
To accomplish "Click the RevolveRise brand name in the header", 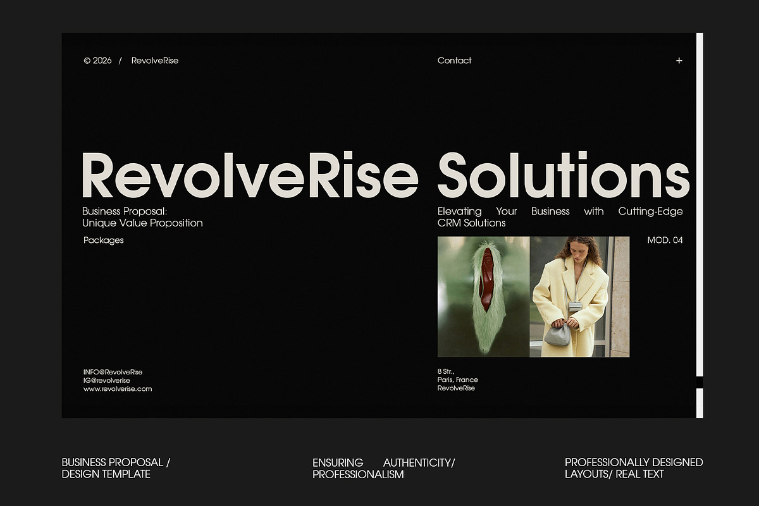I will [x=155, y=61].
